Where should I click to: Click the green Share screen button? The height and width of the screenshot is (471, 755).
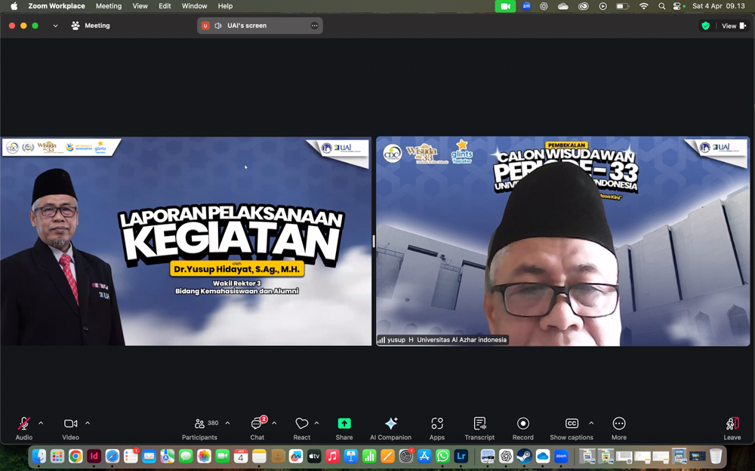coord(344,424)
